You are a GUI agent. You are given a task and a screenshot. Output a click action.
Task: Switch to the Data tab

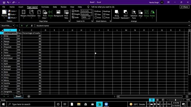pos(55,7)
